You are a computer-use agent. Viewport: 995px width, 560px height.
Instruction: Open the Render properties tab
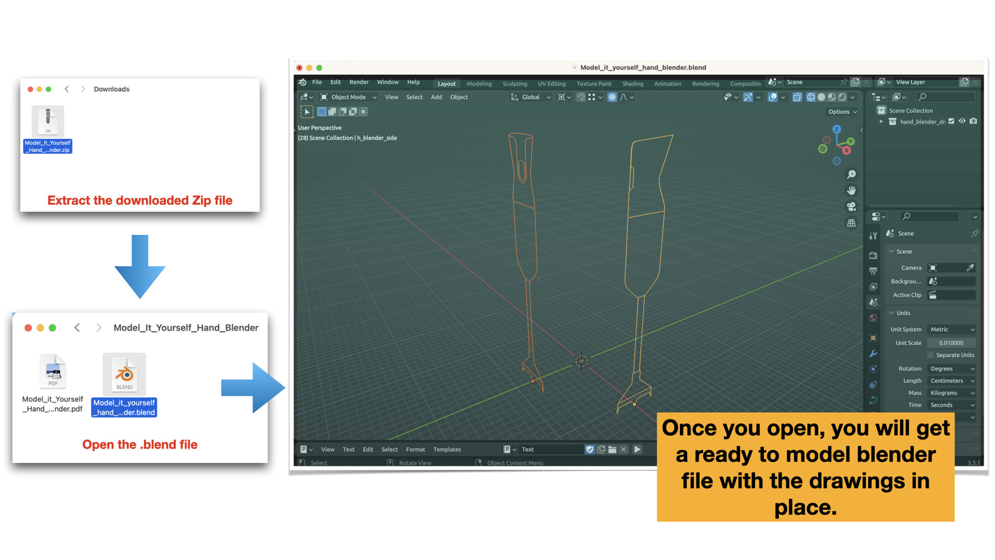pos(873,255)
